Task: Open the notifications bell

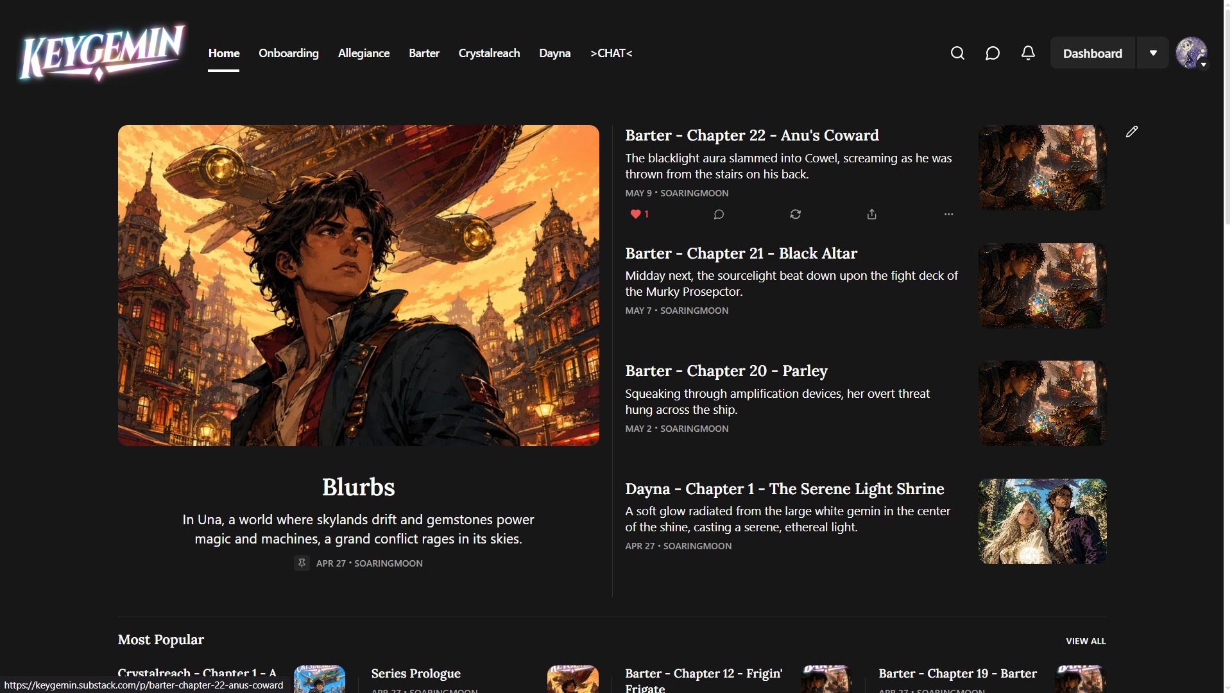Action: tap(1028, 53)
